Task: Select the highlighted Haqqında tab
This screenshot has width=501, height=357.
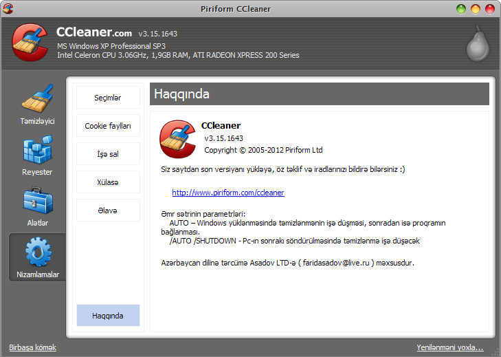Action: pyautogui.click(x=108, y=316)
